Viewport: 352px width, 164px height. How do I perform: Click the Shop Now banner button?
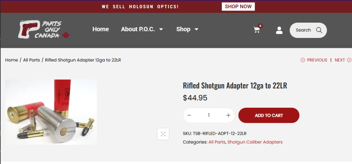(x=238, y=7)
